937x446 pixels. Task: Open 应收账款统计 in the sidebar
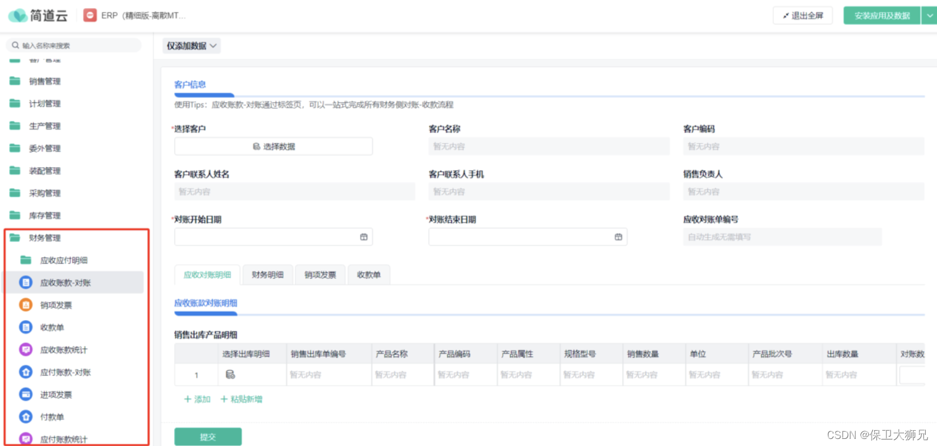pos(64,350)
